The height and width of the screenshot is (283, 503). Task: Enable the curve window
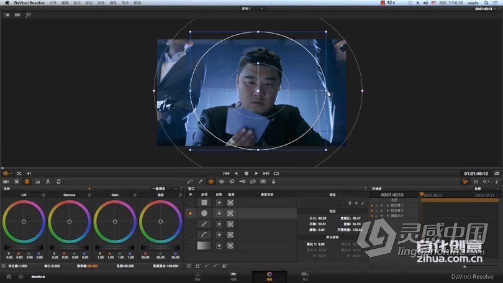click(191, 235)
